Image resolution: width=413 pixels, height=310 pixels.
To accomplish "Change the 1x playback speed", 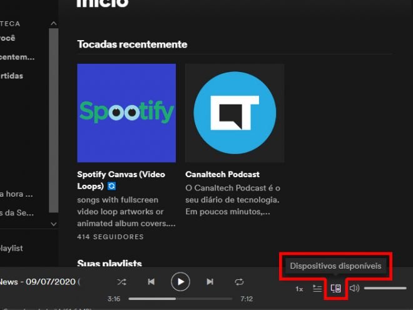I will (x=299, y=289).
